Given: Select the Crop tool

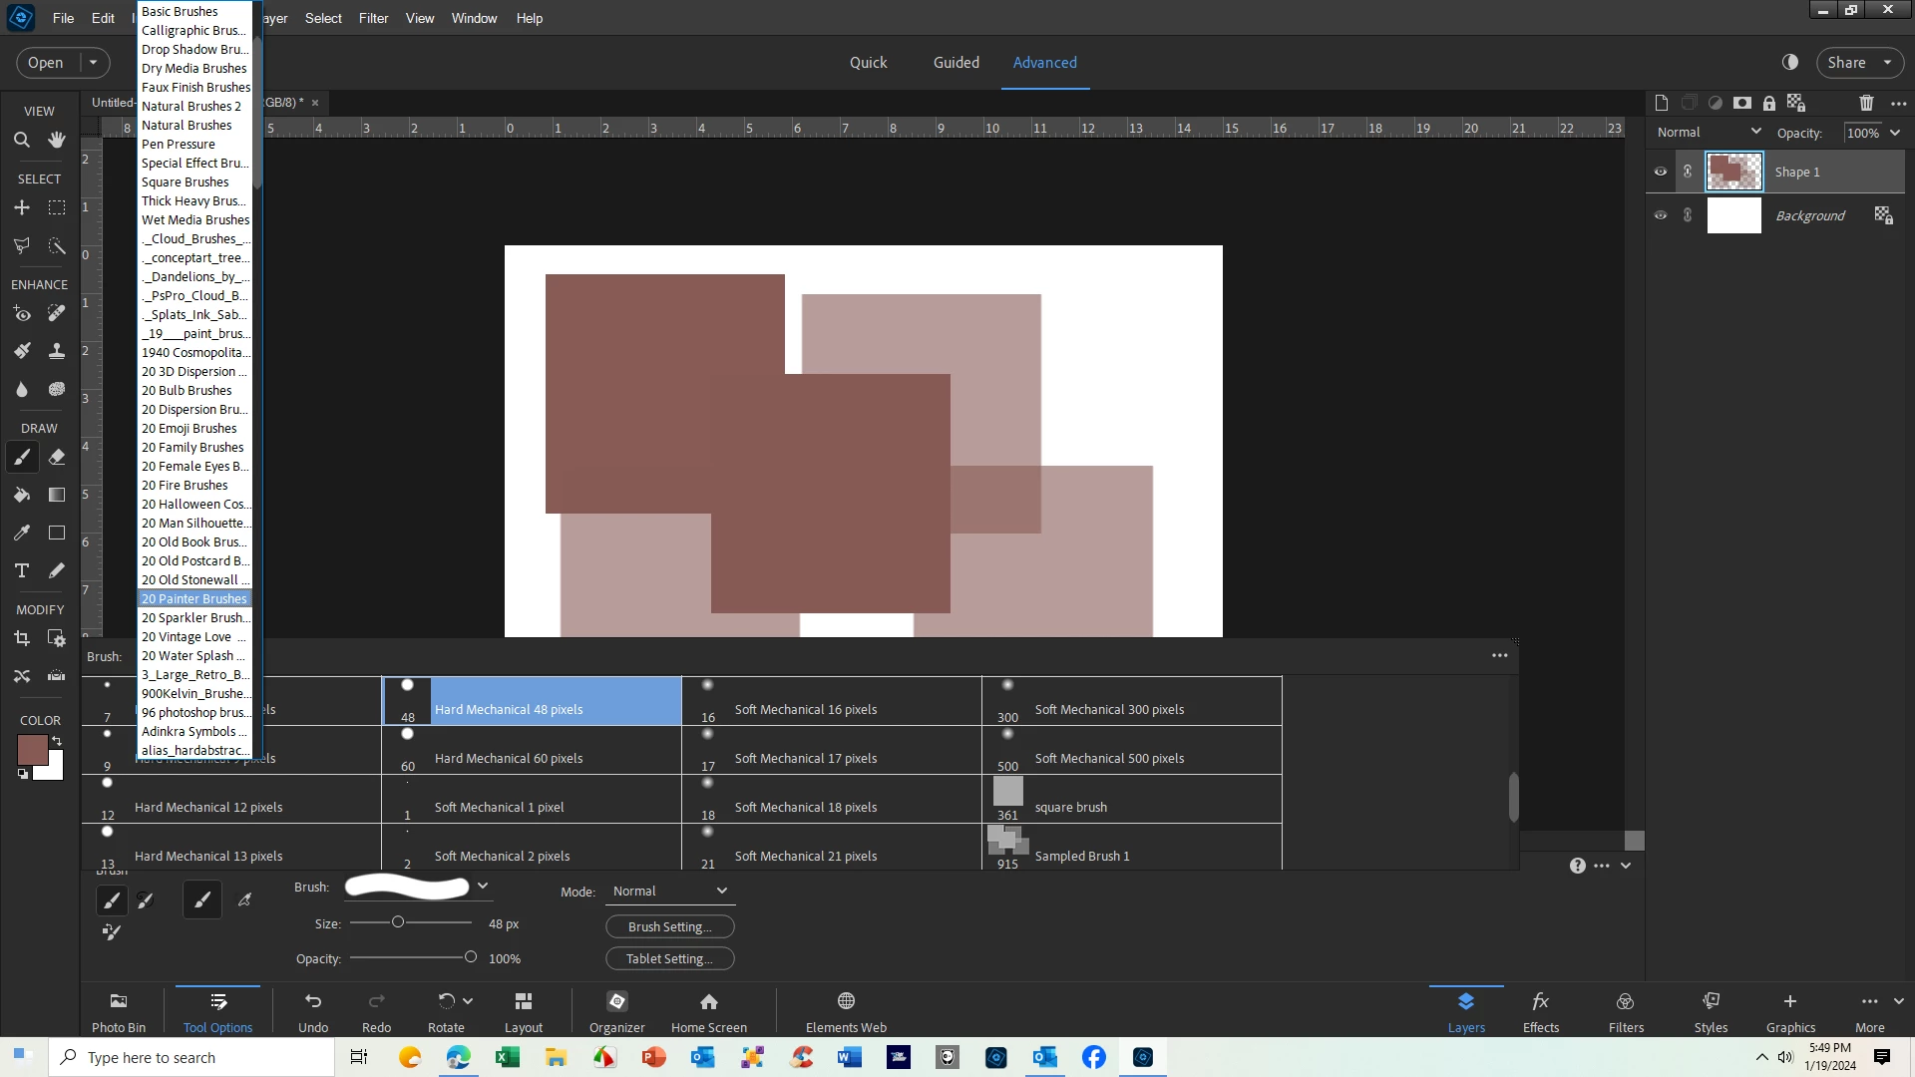Looking at the screenshot, I should 21,639.
